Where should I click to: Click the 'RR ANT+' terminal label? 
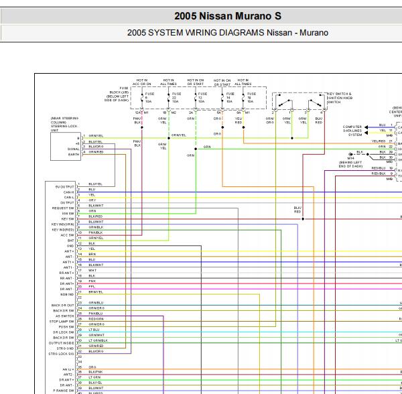tap(66, 273)
